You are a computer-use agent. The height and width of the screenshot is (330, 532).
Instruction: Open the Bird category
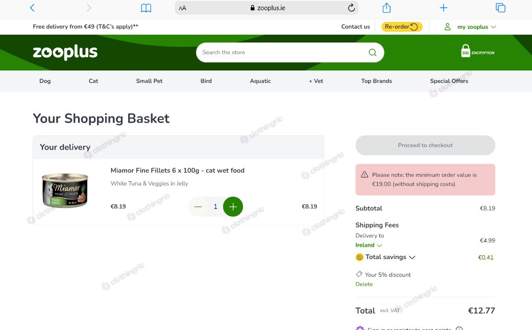tap(206, 81)
